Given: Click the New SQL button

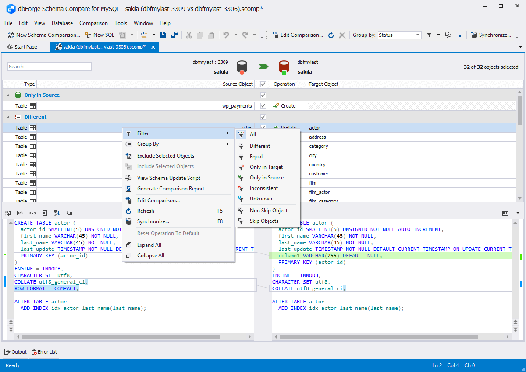Looking at the screenshot, I should coord(100,35).
